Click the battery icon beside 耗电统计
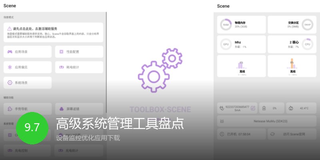The width and height of the screenshot is (320, 160). (61, 67)
